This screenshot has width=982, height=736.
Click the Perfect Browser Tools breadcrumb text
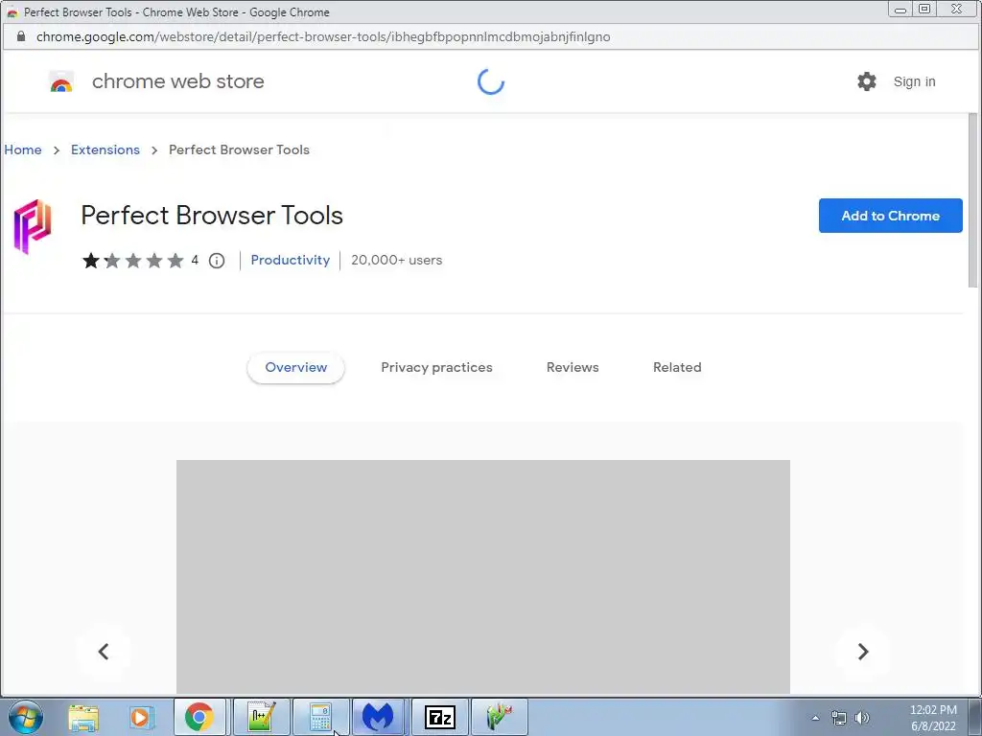coord(239,149)
